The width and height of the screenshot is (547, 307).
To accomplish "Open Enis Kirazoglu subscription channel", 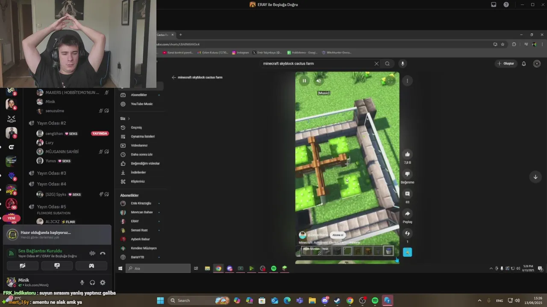I will [x=141, y=203].
